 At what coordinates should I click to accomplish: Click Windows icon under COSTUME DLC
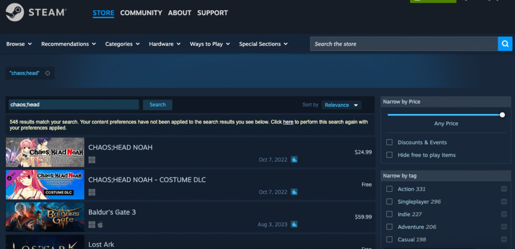(92, 192)
